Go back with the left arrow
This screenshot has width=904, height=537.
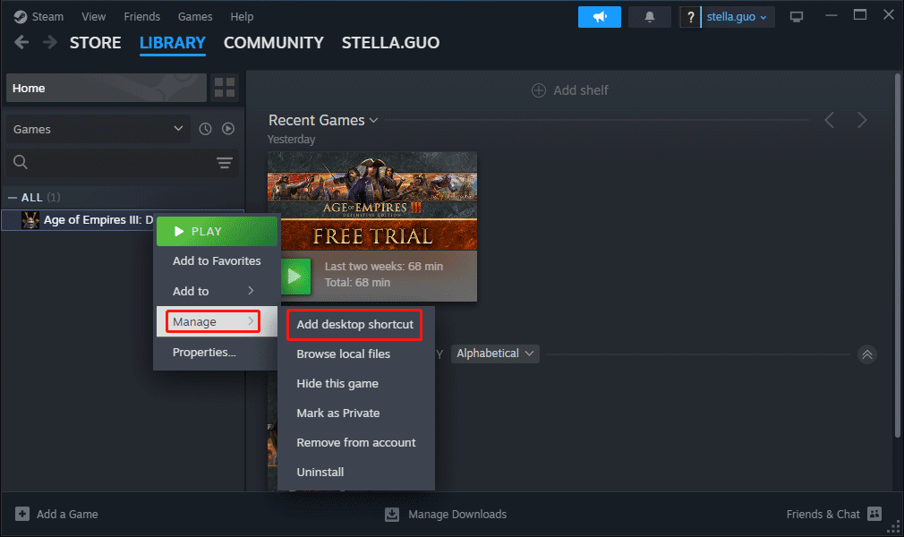[21, 42]
